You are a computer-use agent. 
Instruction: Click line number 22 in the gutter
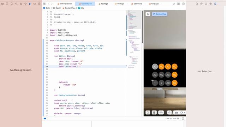tap(47, 67)
